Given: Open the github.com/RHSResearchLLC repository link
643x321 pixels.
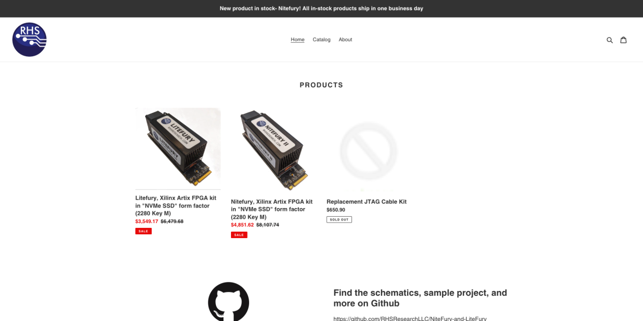Looking at the screenshot, I should [410, 318].
